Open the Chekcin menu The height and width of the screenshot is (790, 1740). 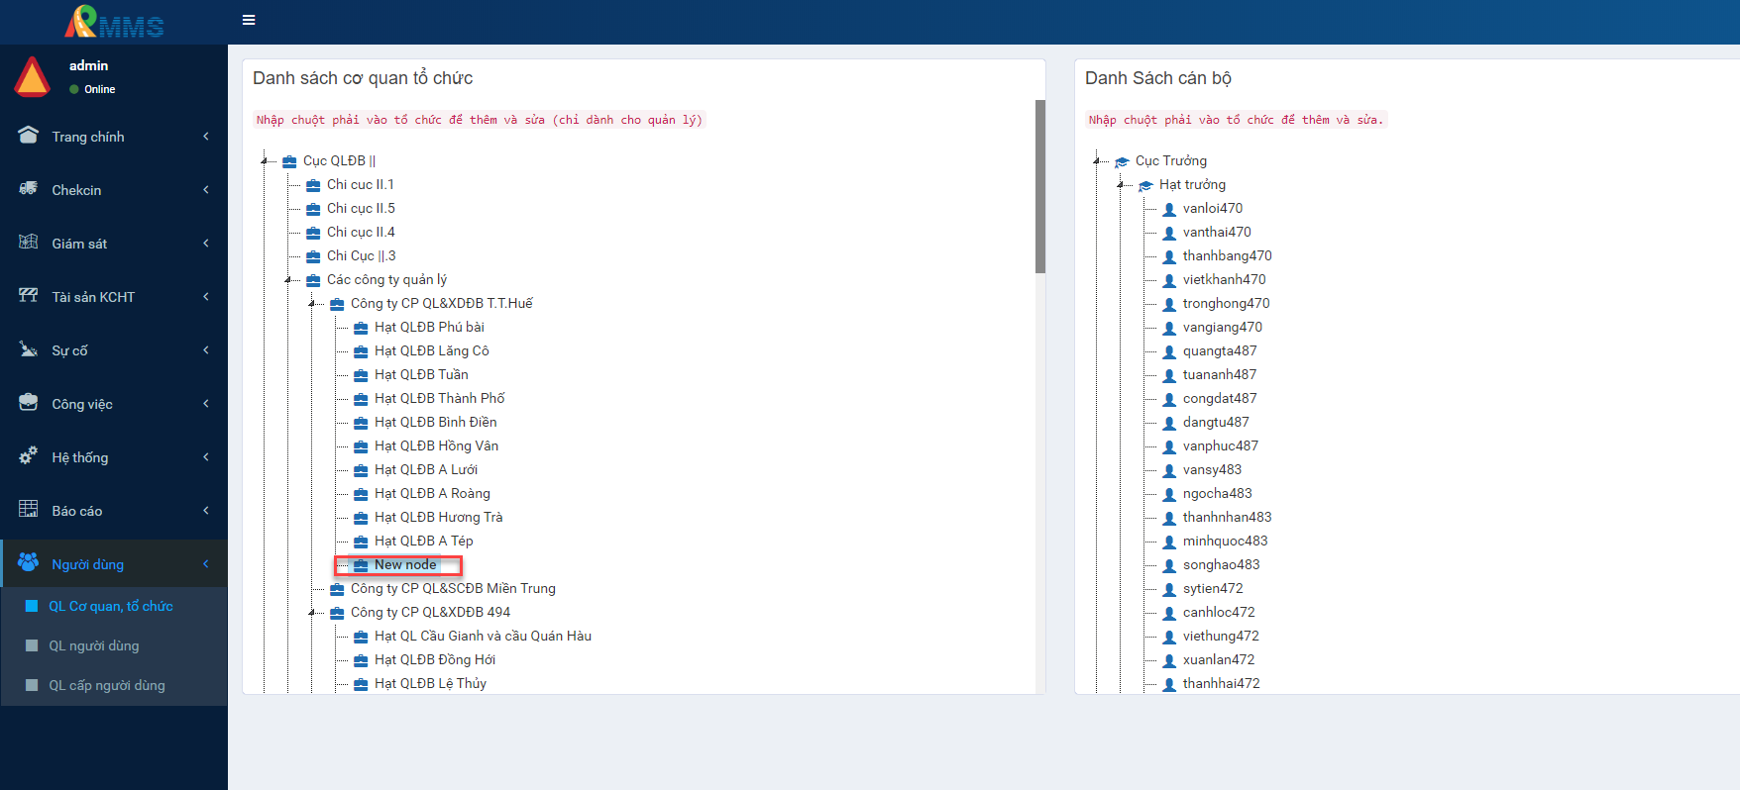pyautogui.click(x=114, y=190)
